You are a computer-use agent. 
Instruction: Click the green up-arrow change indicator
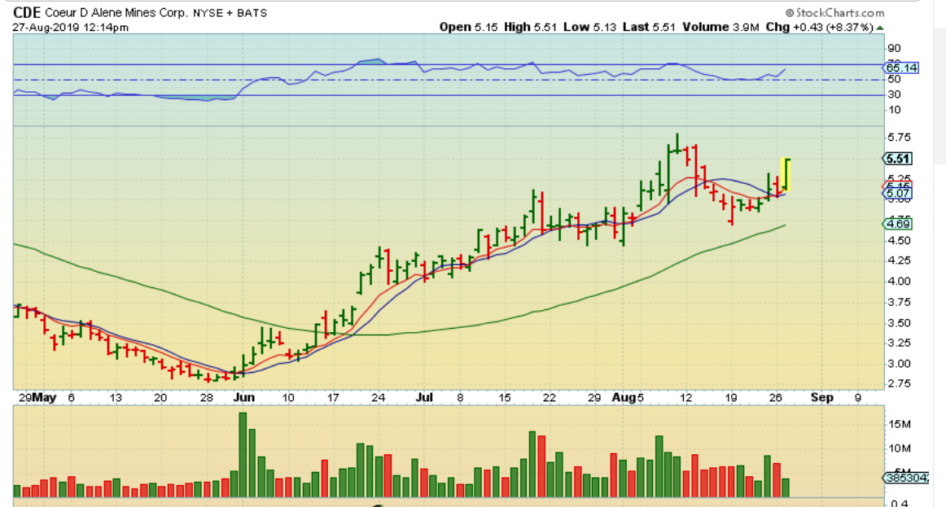pos(880,28)
